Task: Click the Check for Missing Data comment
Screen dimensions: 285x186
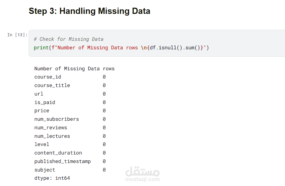Action: (x=68, y=39)
